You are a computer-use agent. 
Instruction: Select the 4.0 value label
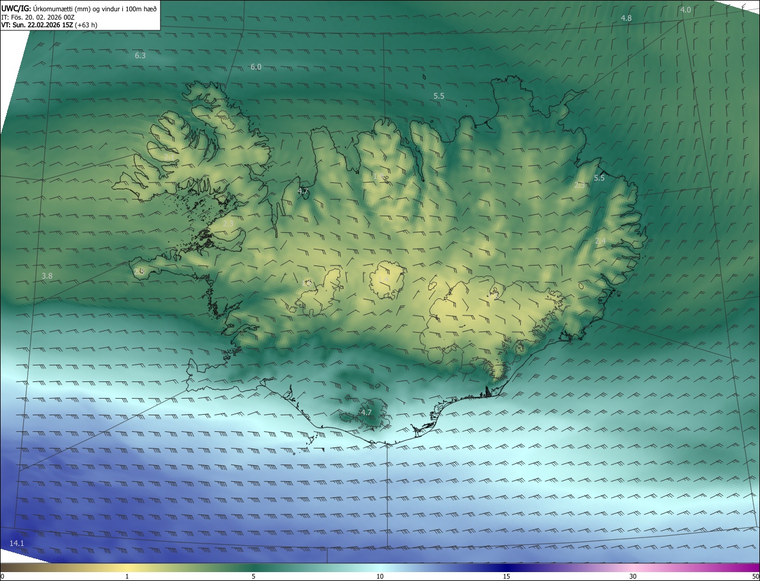[685, 10]
